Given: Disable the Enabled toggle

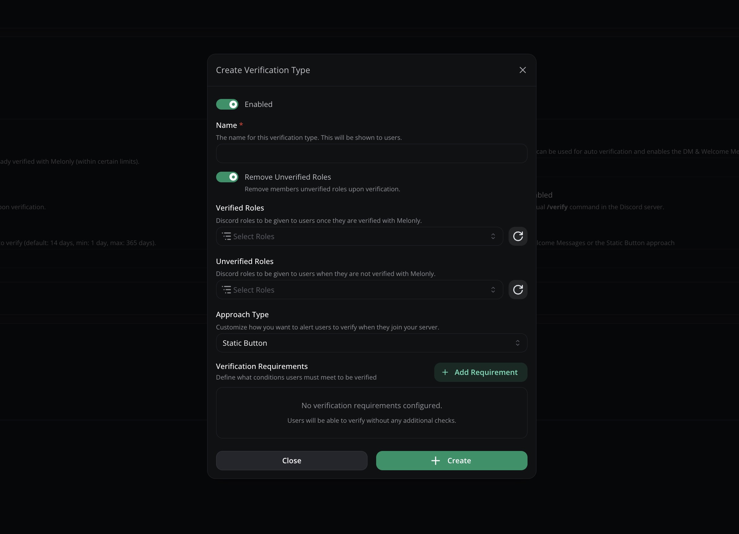Looking at the screenshot, I should click(227, 104).
